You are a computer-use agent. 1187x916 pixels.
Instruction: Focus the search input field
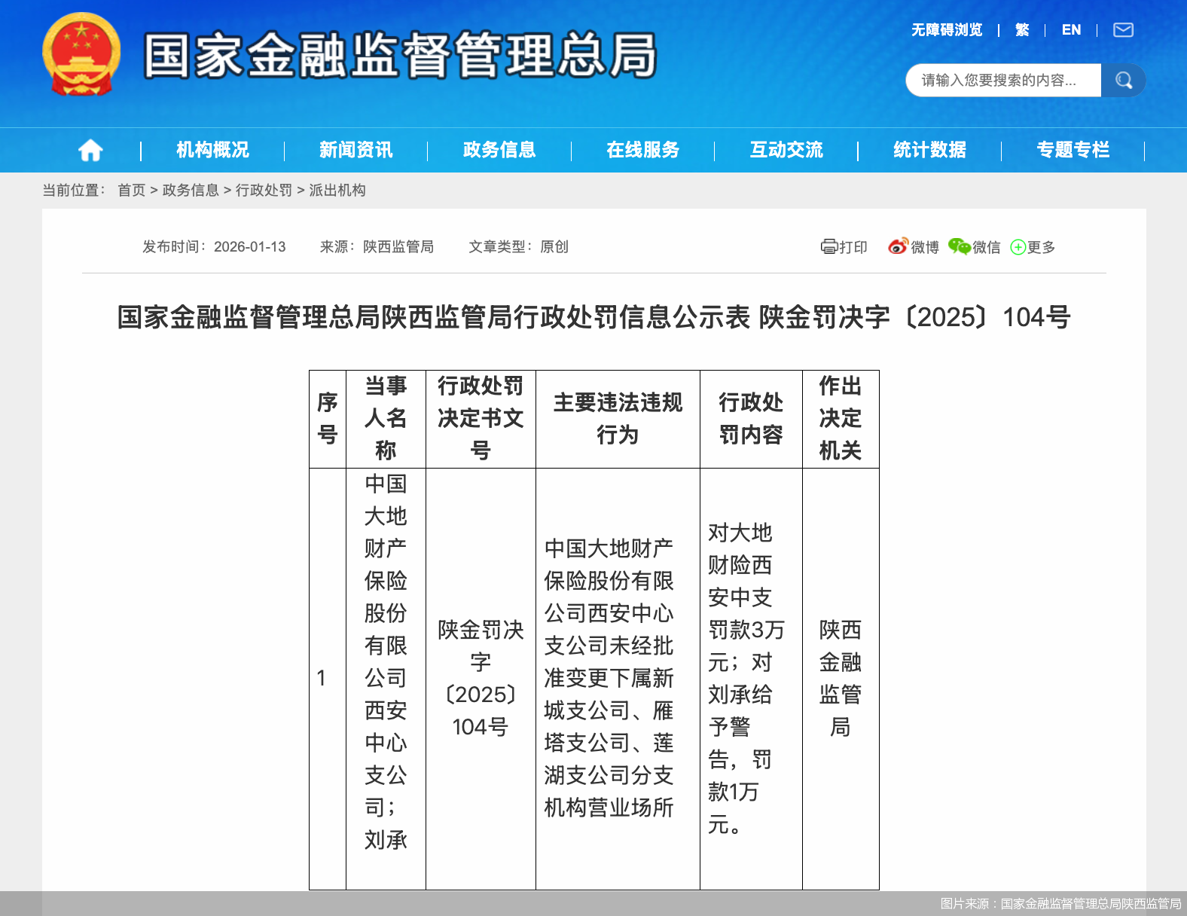click(x=1002, y=81)
